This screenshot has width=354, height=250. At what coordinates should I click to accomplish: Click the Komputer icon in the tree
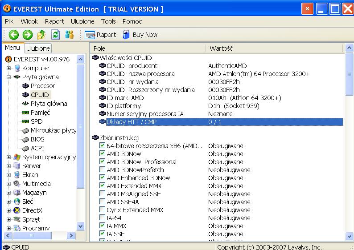pos(17,68)
